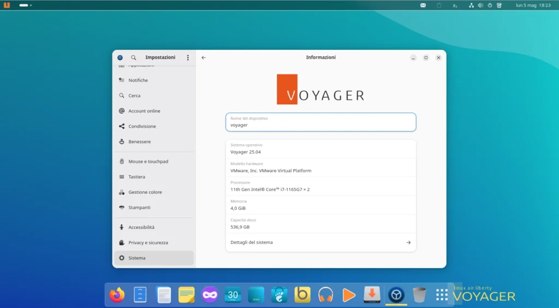Open the headphones music app in dock
This screenshot has height=308, width=559.
pos(325,295)
